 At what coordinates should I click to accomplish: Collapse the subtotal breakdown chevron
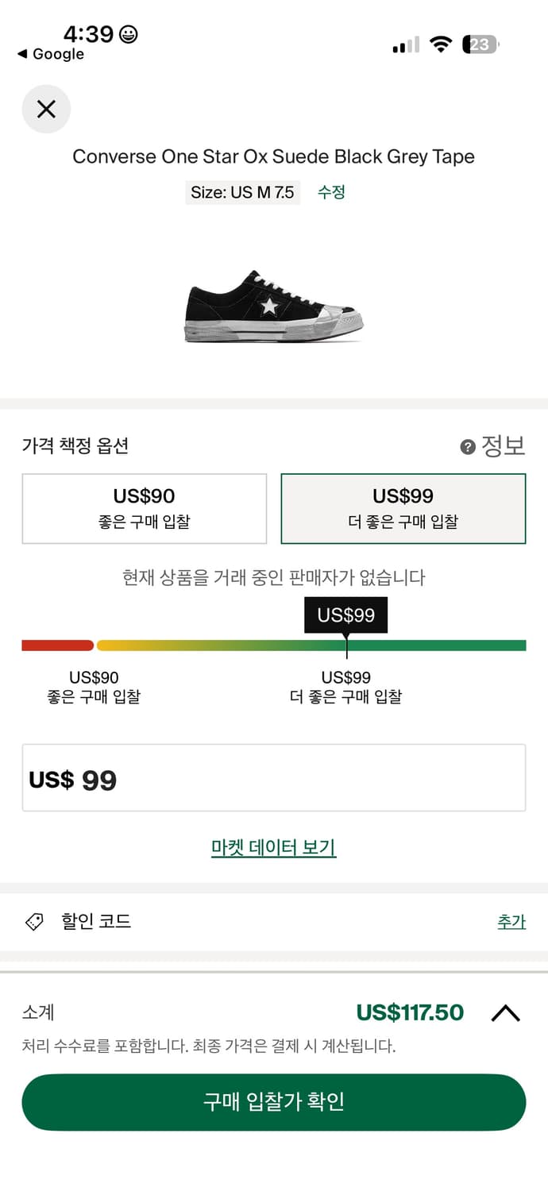point(505,1012)
